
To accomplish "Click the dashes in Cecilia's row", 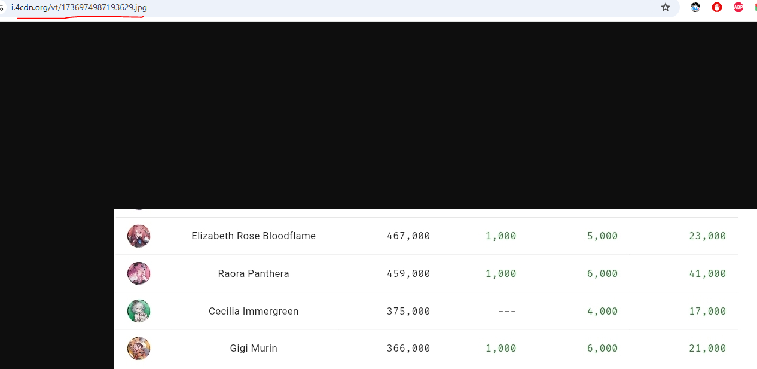I will [507, 312].
